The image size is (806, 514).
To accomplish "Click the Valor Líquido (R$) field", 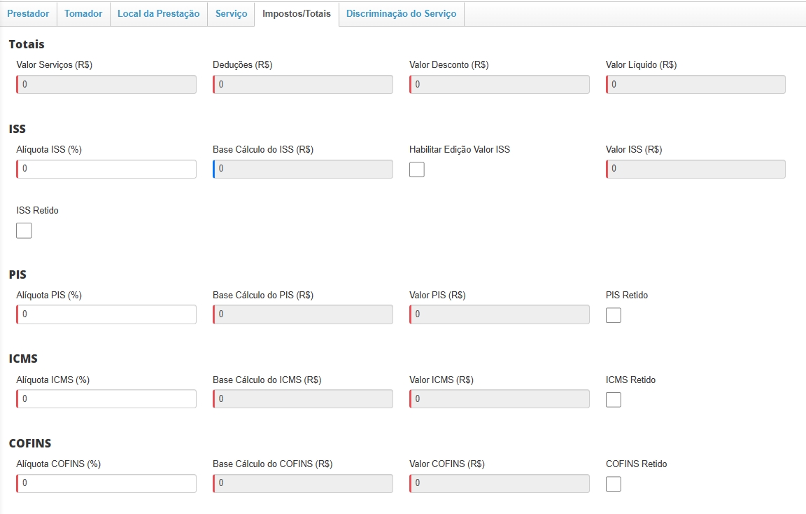I will [x=696, y=85].
